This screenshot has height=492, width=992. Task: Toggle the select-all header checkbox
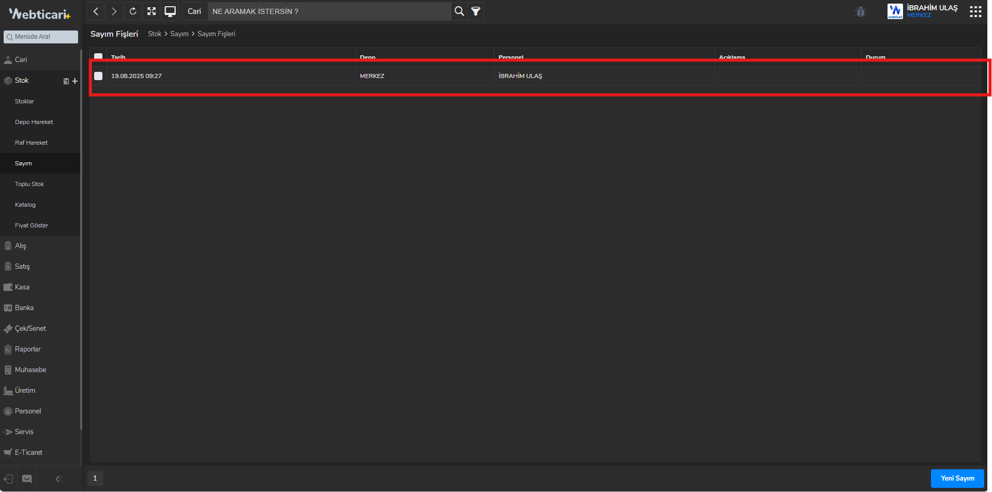[x=98, y=56]
